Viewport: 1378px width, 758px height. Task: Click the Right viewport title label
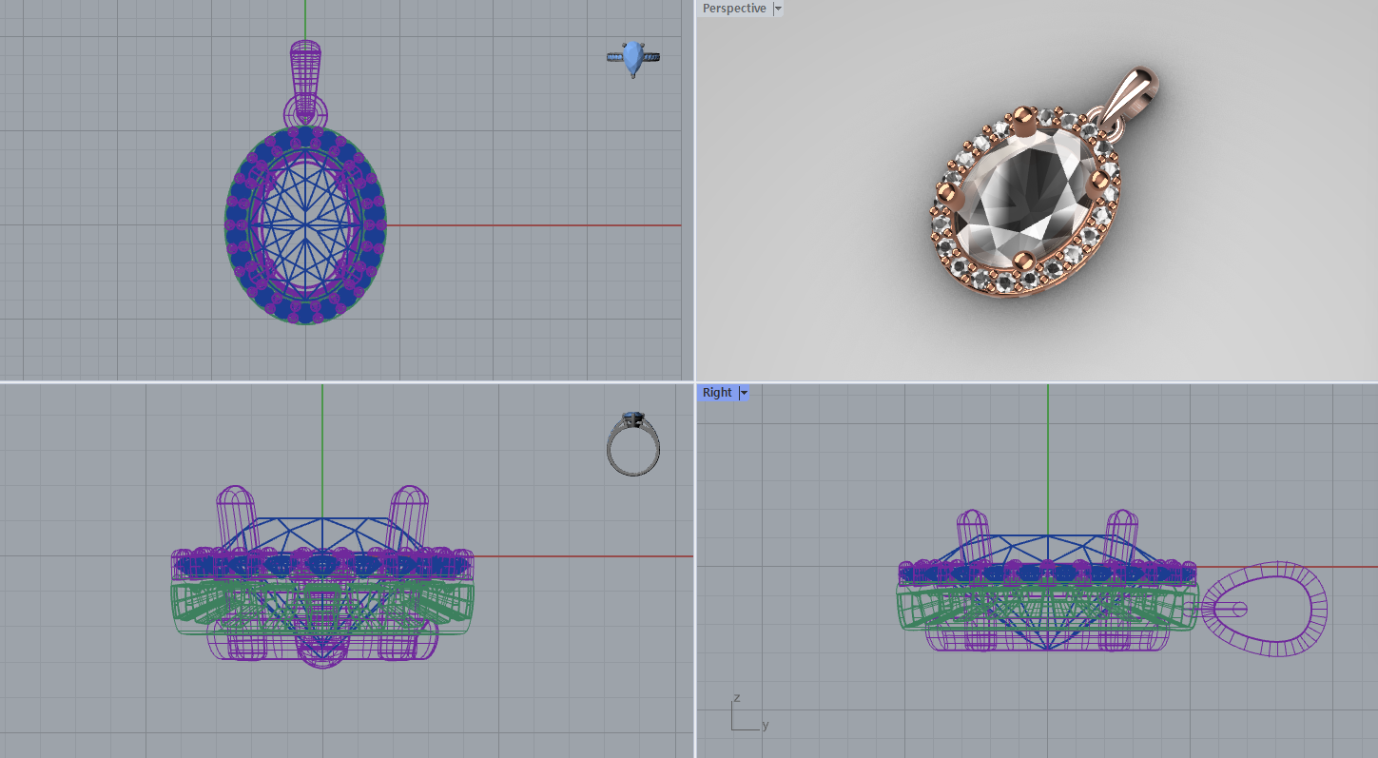pyautogui.click(x=718, y=393)
